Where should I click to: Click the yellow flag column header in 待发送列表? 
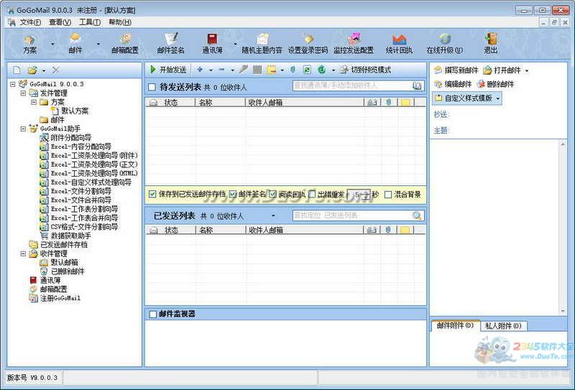coord(405,103)
